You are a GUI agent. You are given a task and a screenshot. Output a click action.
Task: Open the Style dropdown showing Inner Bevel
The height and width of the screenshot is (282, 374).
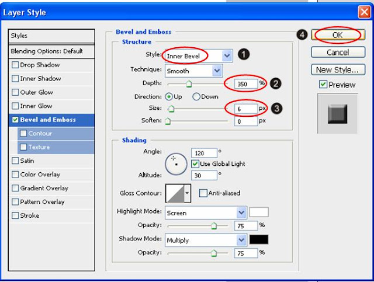click(x=199, y=56)
